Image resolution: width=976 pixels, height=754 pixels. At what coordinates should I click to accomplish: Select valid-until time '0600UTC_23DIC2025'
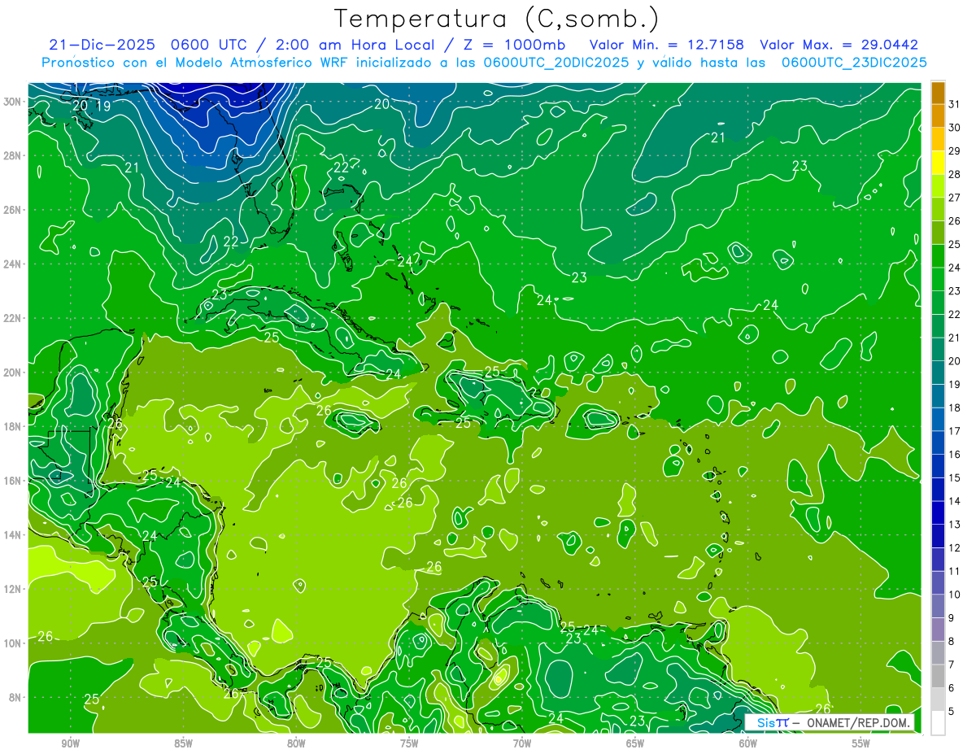click(x=854, y=63)
